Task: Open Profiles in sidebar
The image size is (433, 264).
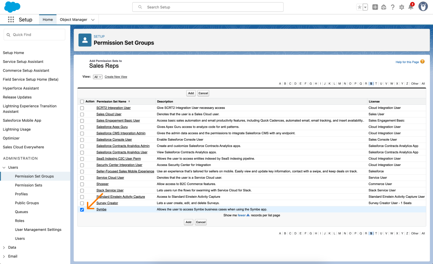Action: [21, 194]
